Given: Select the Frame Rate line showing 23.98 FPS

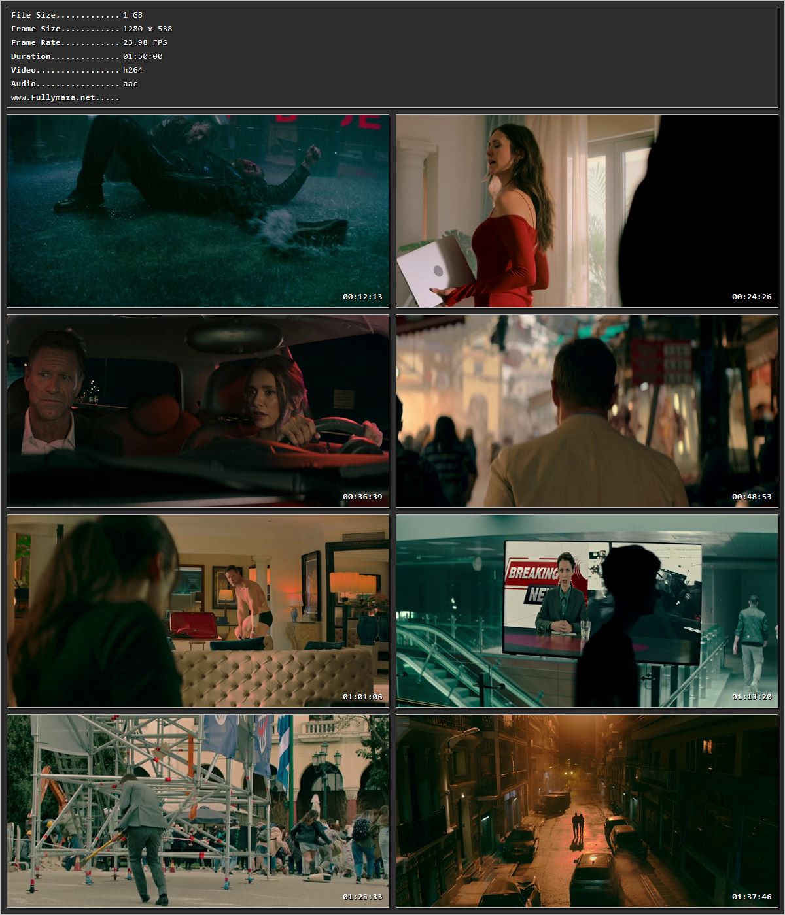Looking at the screenshot, I should tap(89, 42).
